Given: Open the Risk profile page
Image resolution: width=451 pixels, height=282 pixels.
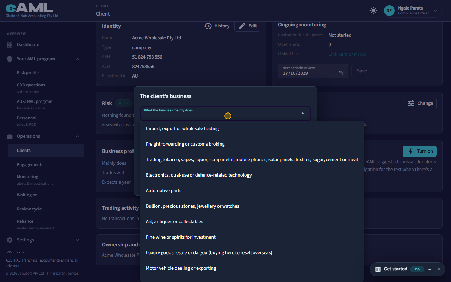Looking at the screenshot, I should [46, 73].
